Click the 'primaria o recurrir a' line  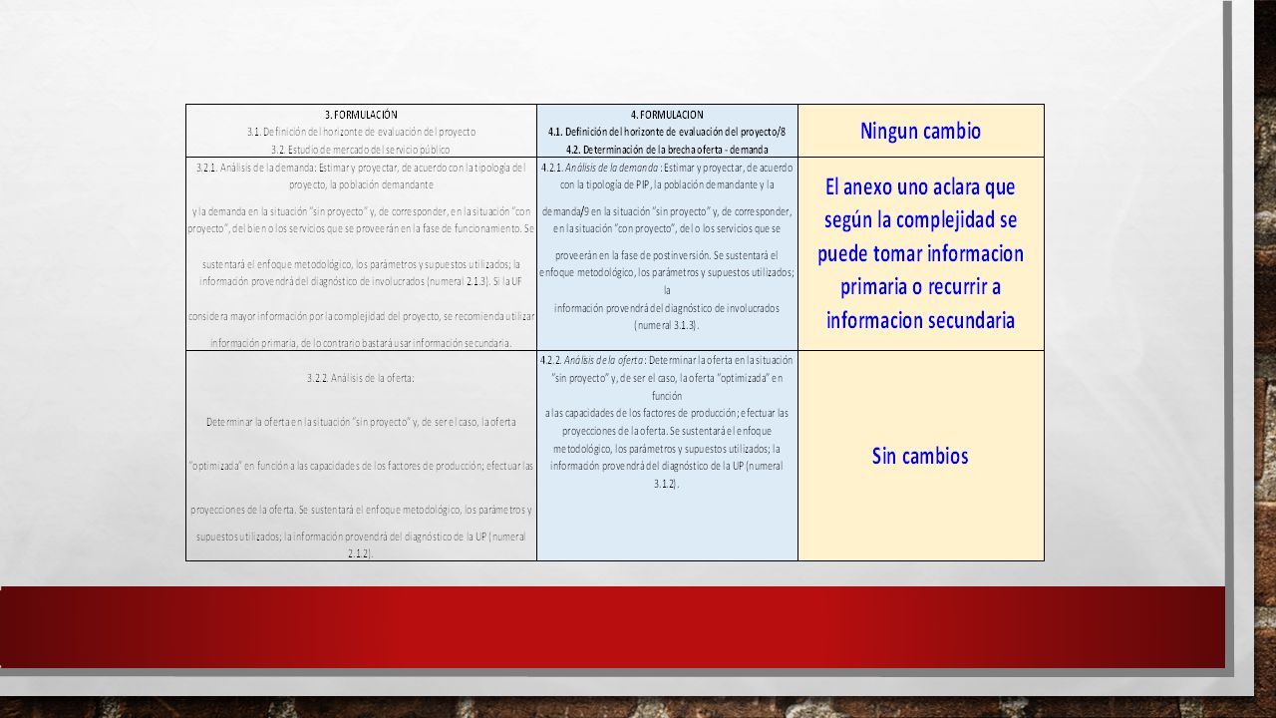coord(920,287)
